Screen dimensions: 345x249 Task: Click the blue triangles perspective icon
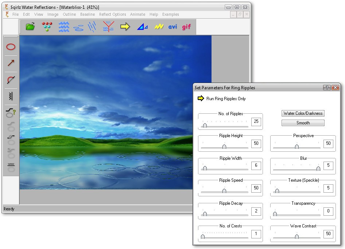[142, 27]
